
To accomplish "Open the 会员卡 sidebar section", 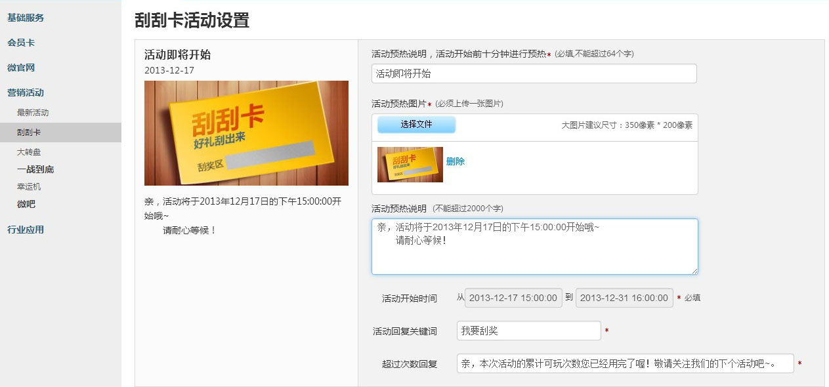I will point(21,43).
